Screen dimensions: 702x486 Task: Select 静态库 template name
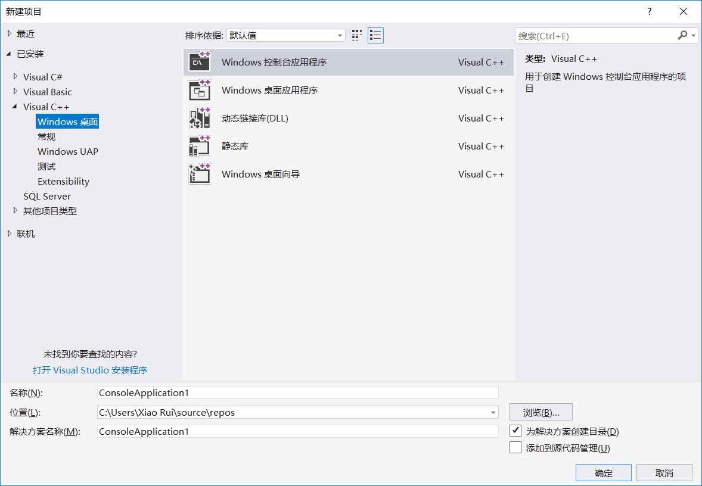pyautogui.click(x=235, y=146)
